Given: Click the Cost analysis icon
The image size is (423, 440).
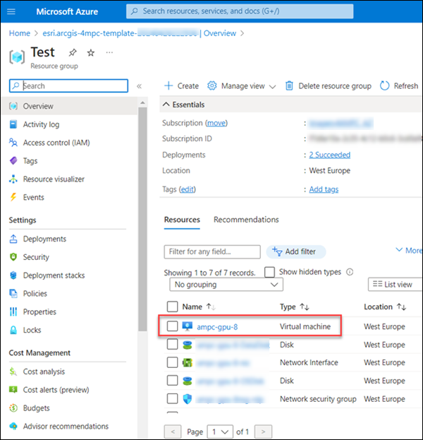Looking at the screenshot, I should pos(13,371).
